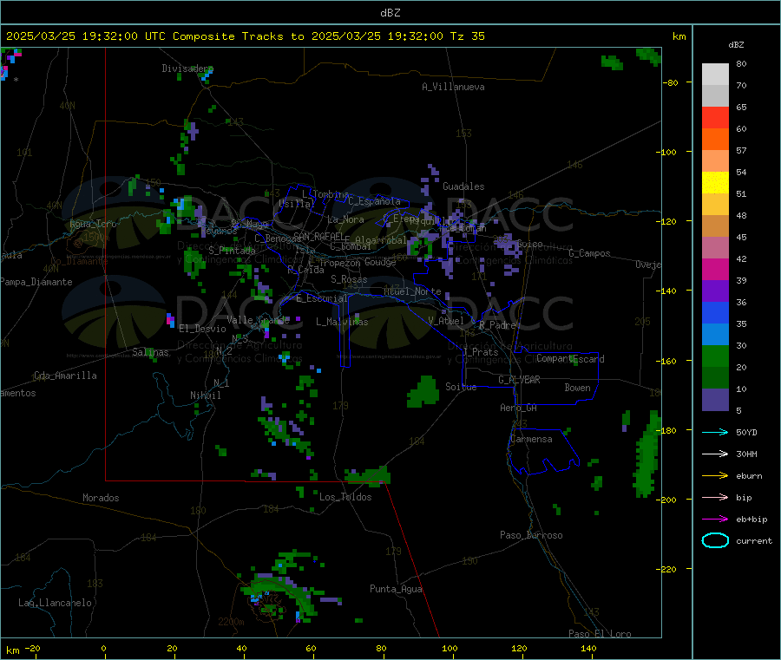The width and height of the screenshot is (781, 660).
Task: Pick the red 60–65 dBZ color band
Action: pyautogui.click(x=715, y=117)
